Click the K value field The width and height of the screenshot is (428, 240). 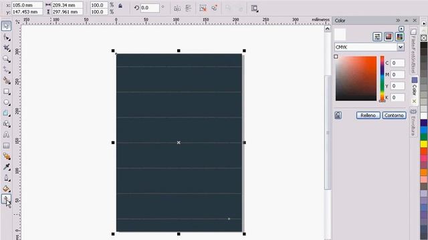pyautogui.click(x=397, y=97)
